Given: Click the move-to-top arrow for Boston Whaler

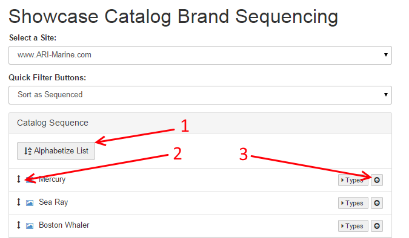Looking at the screenshot, I should [377, 226].
